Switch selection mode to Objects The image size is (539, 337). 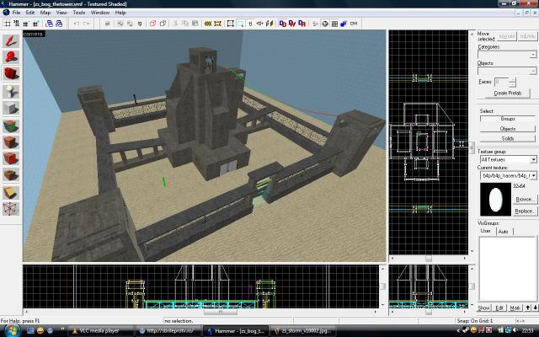(x=507, y=128)
